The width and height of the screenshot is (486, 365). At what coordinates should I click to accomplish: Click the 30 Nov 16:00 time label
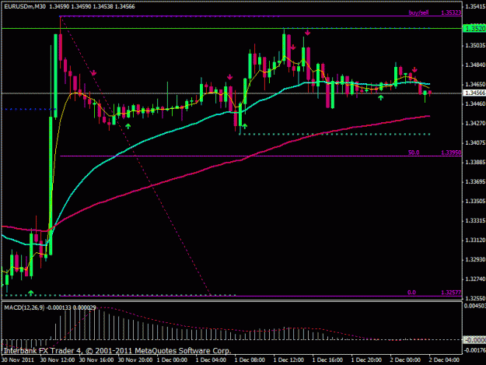(96, 360)
